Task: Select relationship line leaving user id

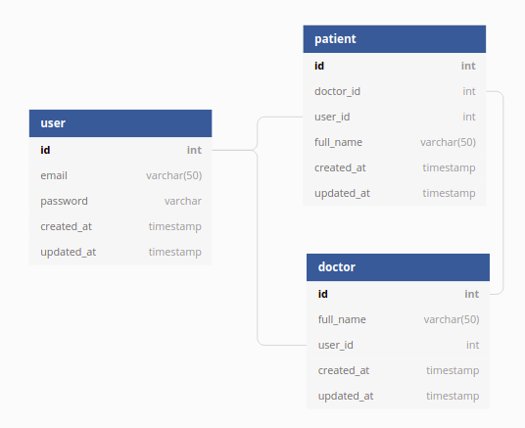Action: click(x=234, y=150)
